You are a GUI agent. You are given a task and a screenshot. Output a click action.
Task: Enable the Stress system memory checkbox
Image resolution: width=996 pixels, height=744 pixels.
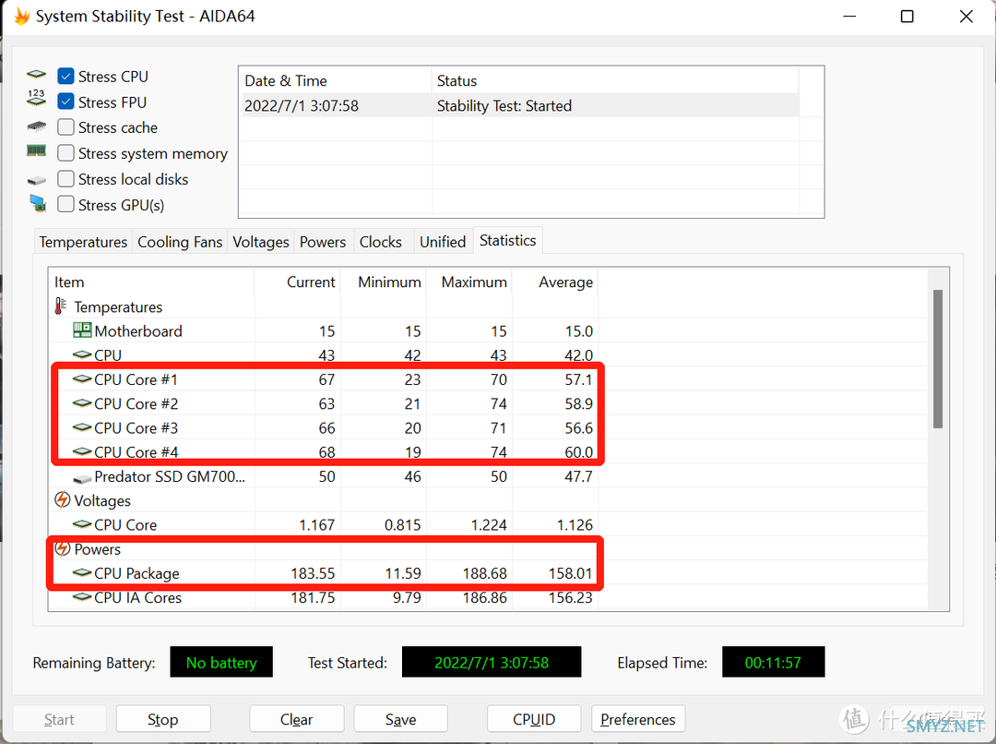(65, 153)
